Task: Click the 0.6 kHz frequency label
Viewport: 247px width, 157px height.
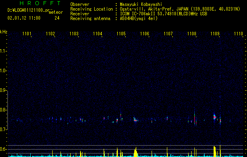Action: click(3, 149)
